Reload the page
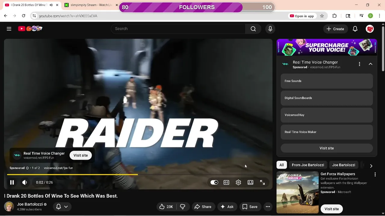Viewport: 385px width, 216px height. (x=23, y=16)
